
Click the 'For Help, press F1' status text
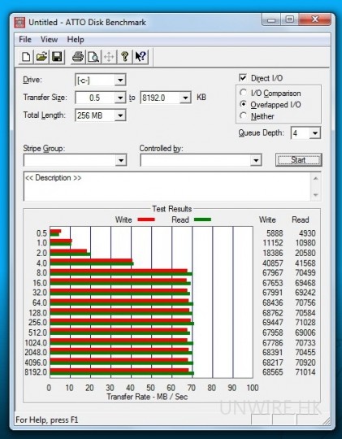click(x=47, y=419)
